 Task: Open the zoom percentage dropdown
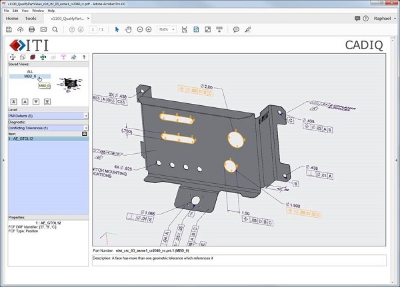(x=173, y=29)
